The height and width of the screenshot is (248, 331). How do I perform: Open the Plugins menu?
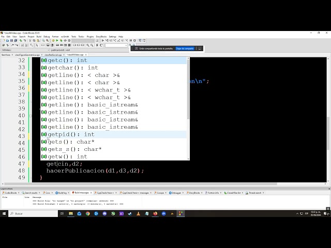90,37
